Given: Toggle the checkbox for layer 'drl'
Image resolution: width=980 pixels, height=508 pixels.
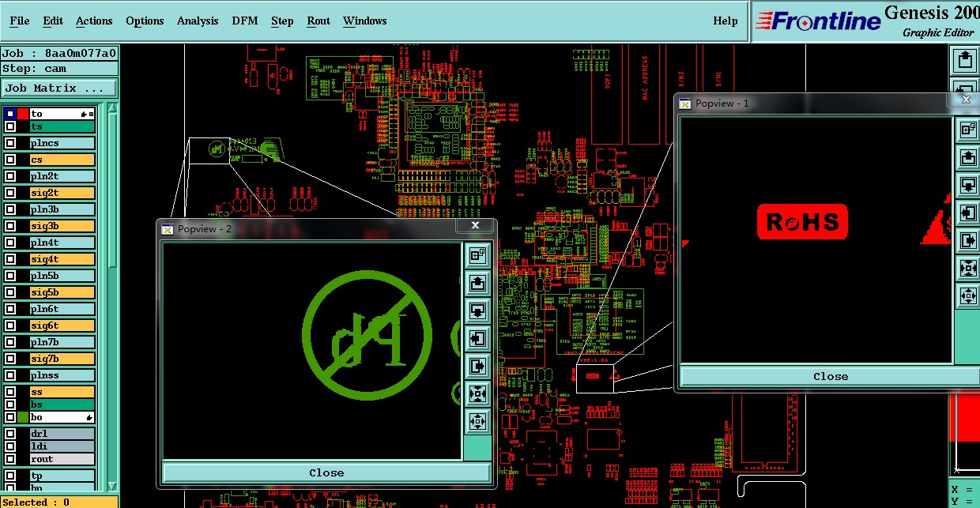Looking at the screenshot, I should (10, 434).
